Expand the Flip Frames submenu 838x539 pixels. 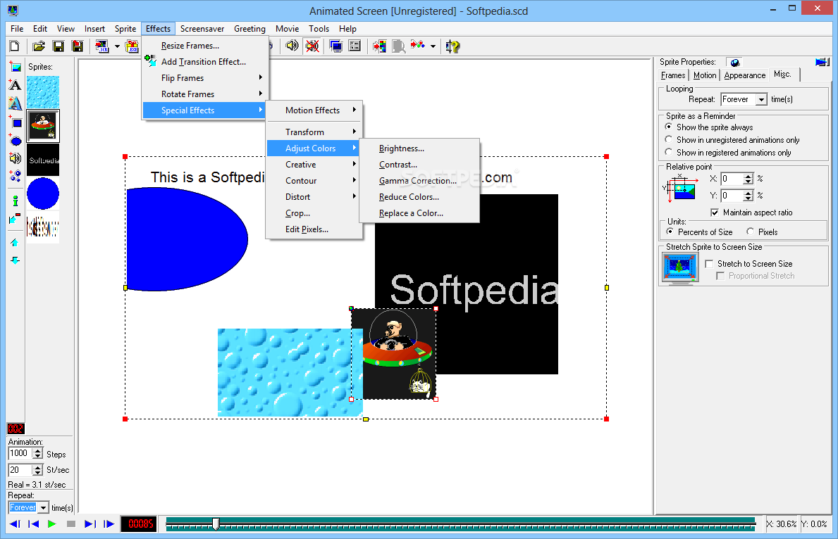[x=206, y=78]
